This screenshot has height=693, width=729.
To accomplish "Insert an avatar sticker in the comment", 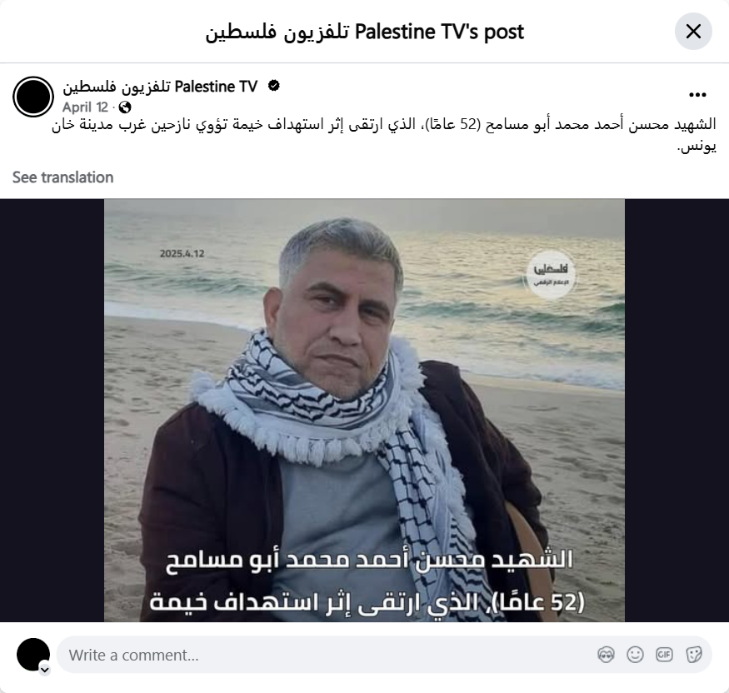I will tap(606, 655).
